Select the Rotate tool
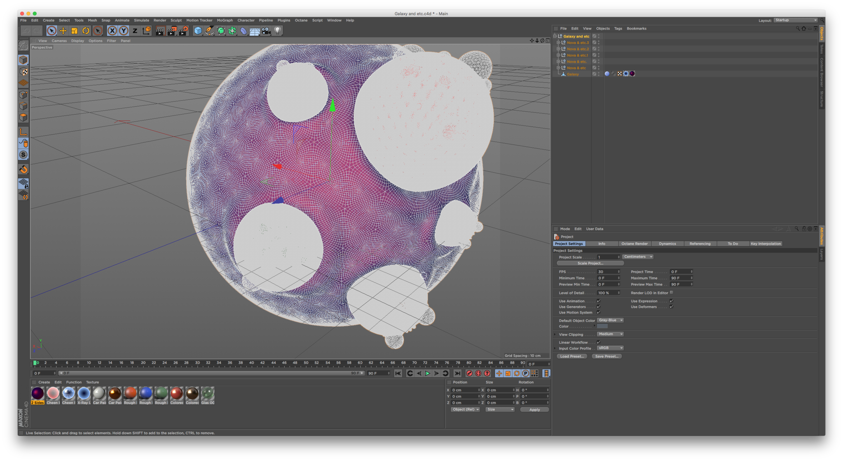Viewport: 843px width, 461px height. (x=85, y=30)
